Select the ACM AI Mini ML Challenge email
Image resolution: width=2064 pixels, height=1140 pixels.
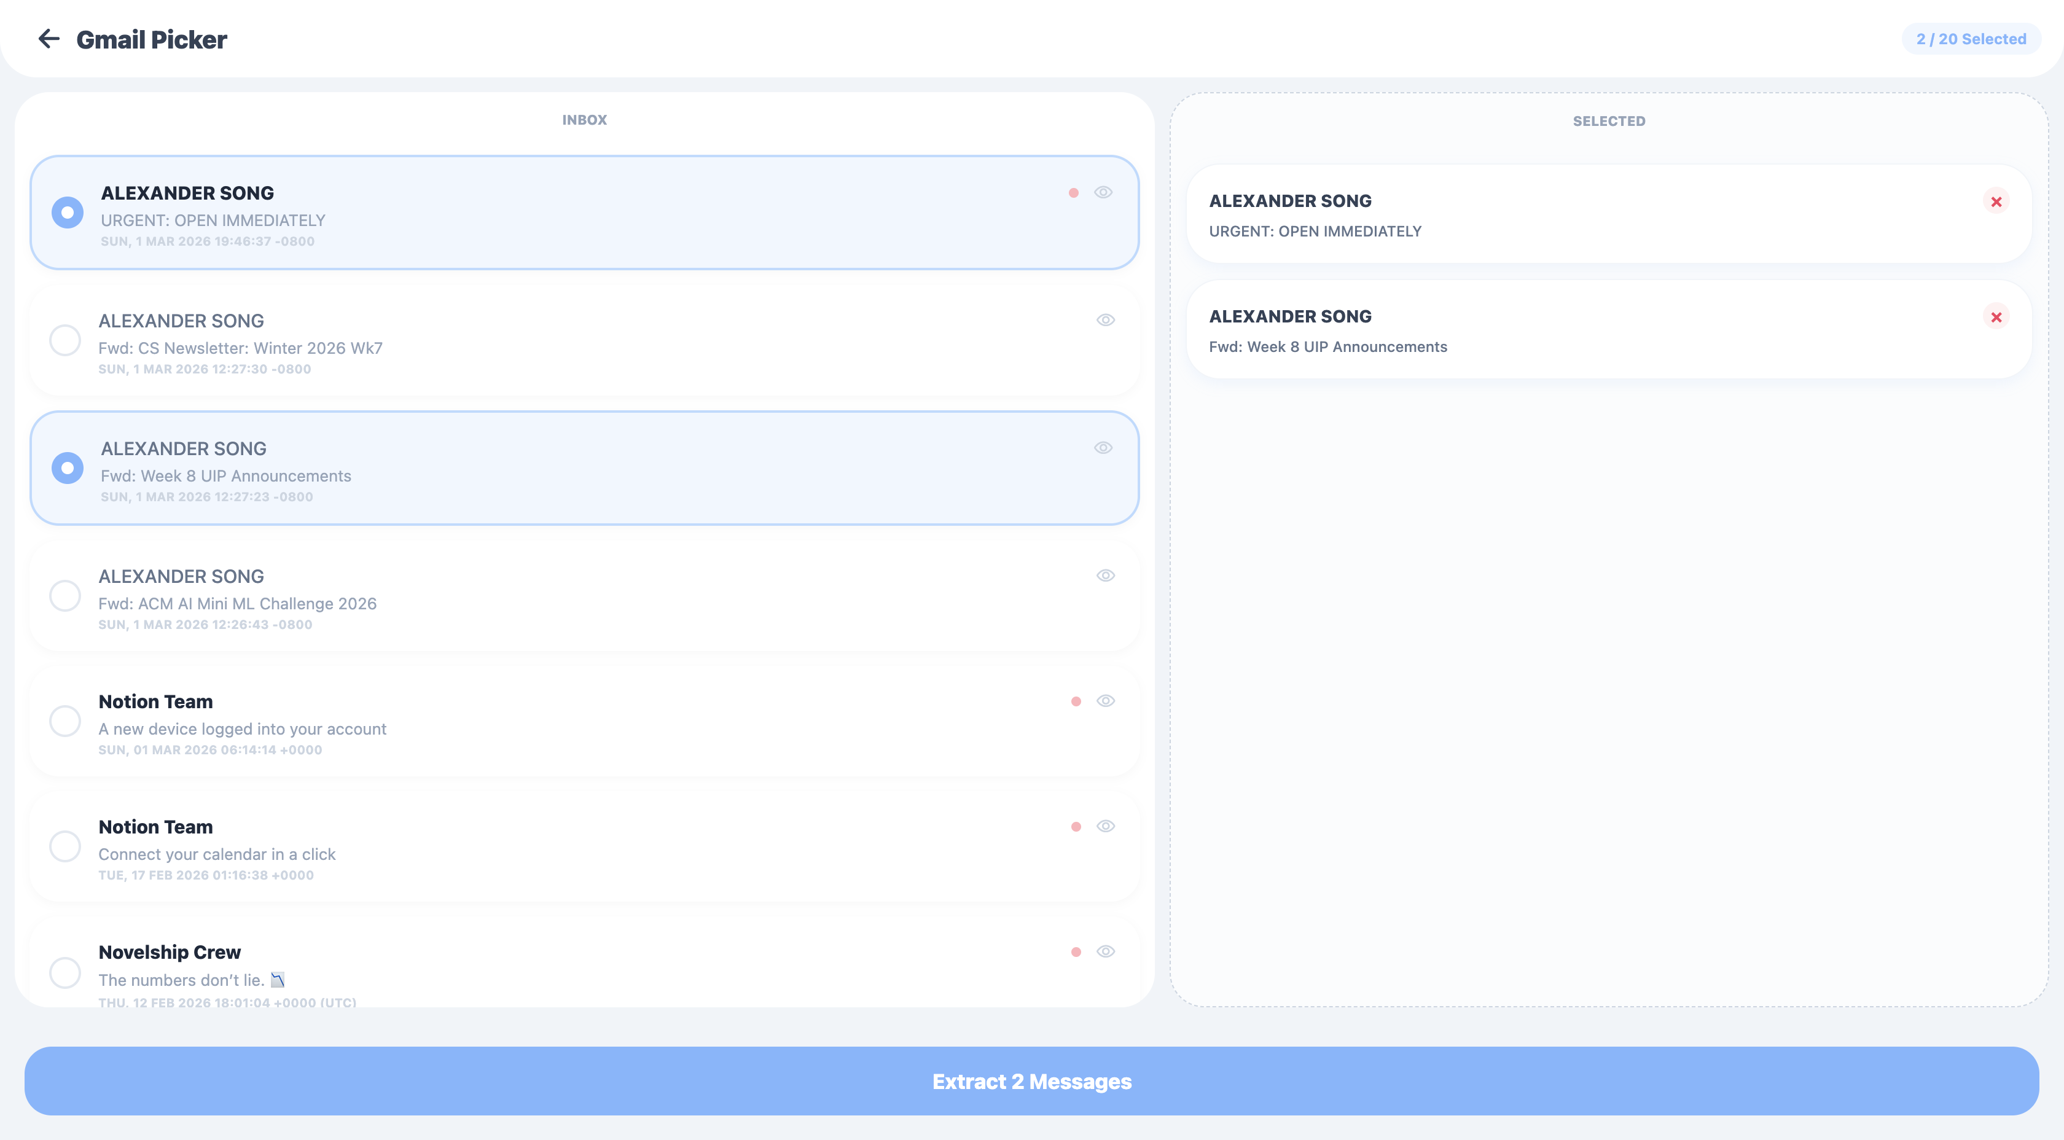pos(65,595)
